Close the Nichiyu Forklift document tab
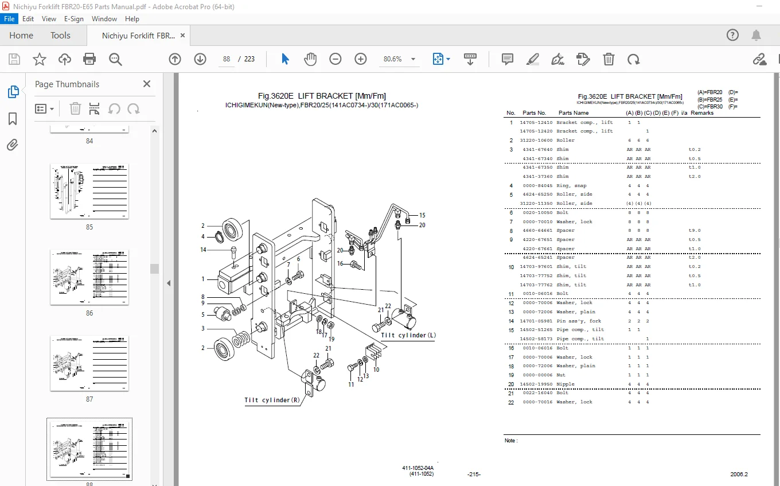 [183, 35]
